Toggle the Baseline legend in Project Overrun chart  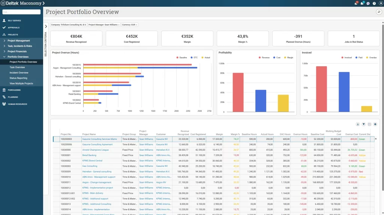(x=181, y=58)
